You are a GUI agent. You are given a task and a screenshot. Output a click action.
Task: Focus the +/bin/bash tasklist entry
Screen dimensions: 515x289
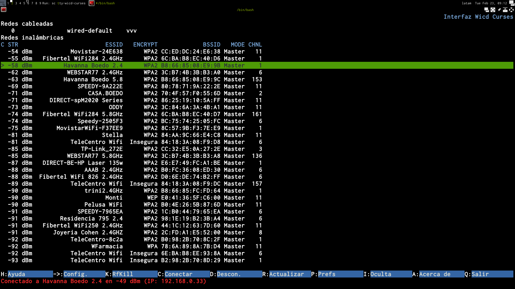click(x=105, y=3)
